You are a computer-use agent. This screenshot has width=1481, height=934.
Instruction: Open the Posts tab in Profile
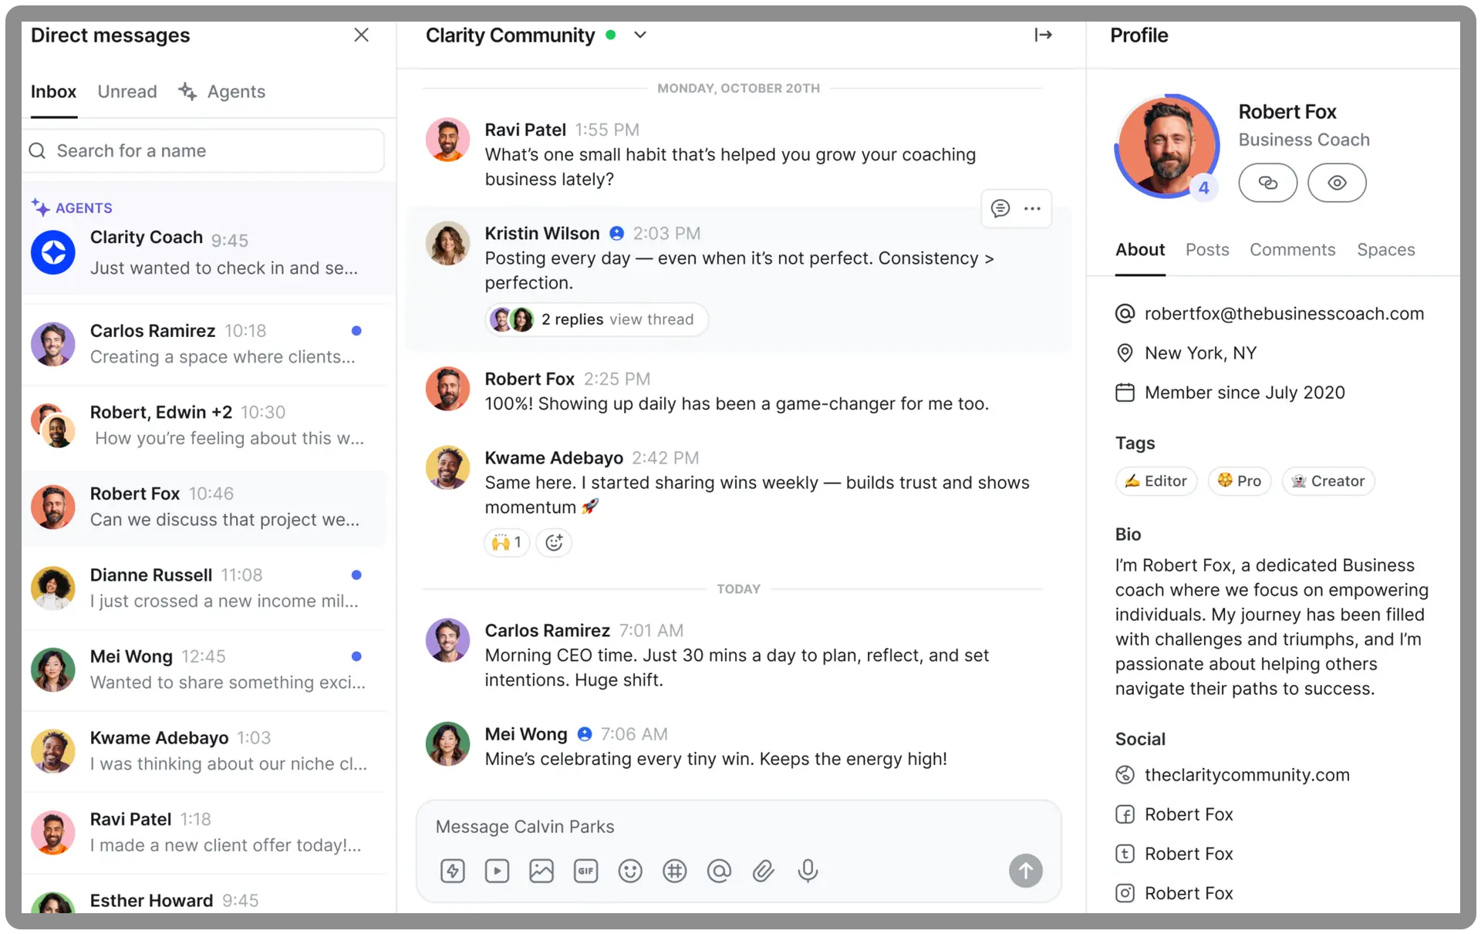pyautogui.click(x=1206, y=250)
